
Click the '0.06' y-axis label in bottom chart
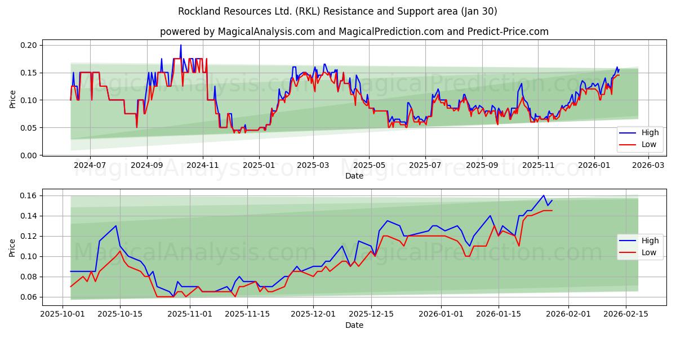coord(29,297)
